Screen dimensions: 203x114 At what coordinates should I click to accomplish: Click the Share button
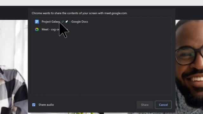pyautogui.click(x=145, y=105)
